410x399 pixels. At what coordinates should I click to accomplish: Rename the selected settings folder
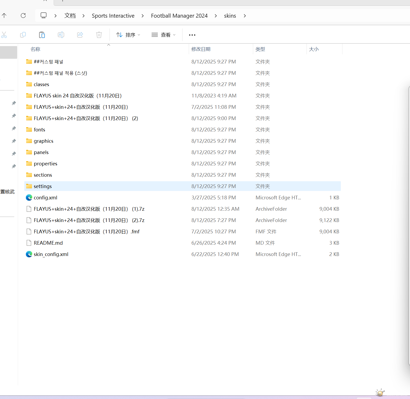61,35
